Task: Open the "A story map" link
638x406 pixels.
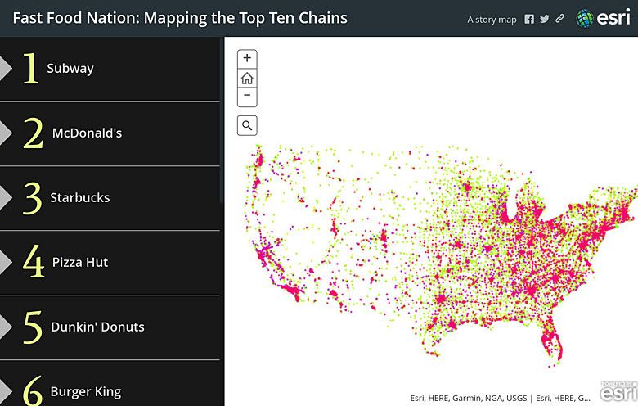Action: 492,20
